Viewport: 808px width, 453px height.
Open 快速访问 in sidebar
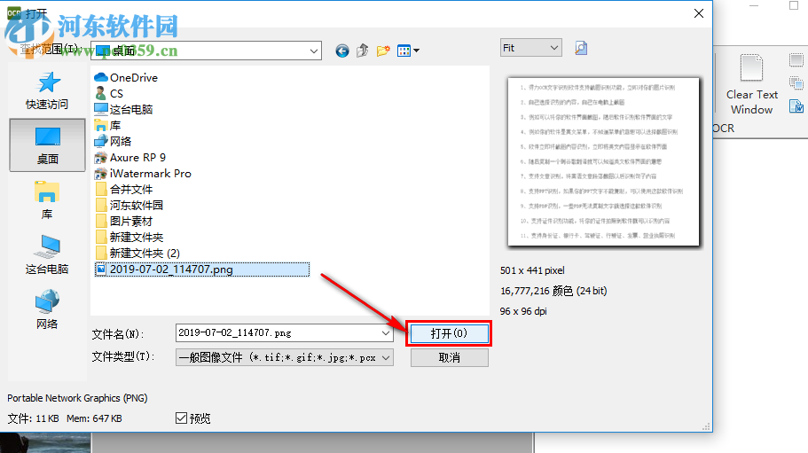(x=47, y=91)
